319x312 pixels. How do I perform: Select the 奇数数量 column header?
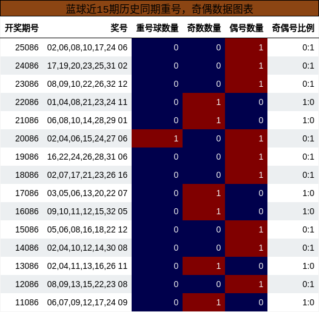click(x=204, y=28)
